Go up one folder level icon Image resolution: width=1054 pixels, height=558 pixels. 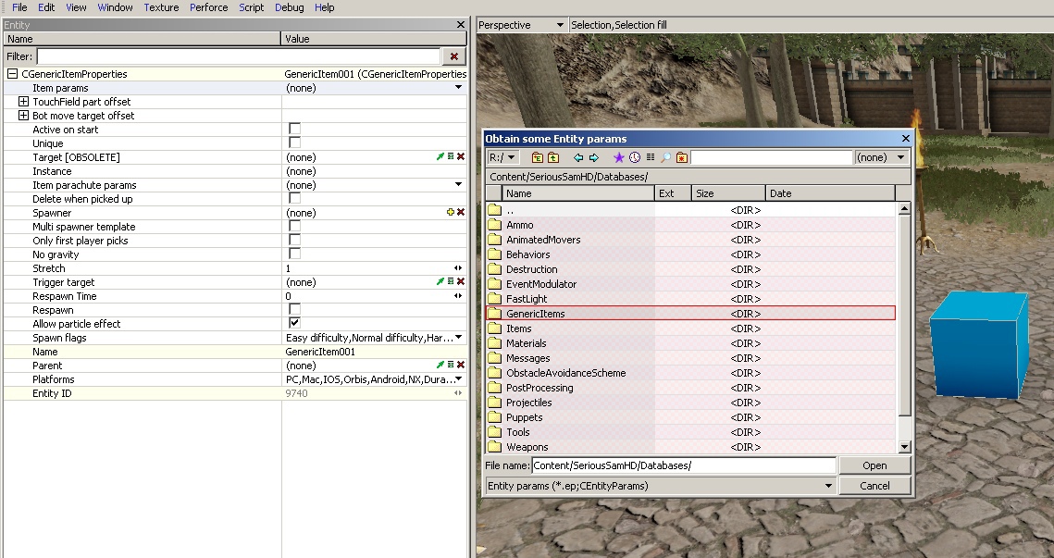tap(553, 157)
